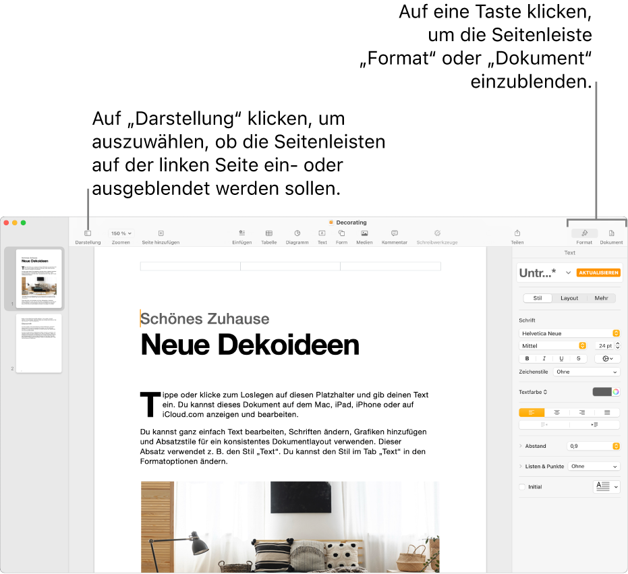628x574 pixels.
Task: Toggle bold formatting
Action: click(x=527, y=359)
